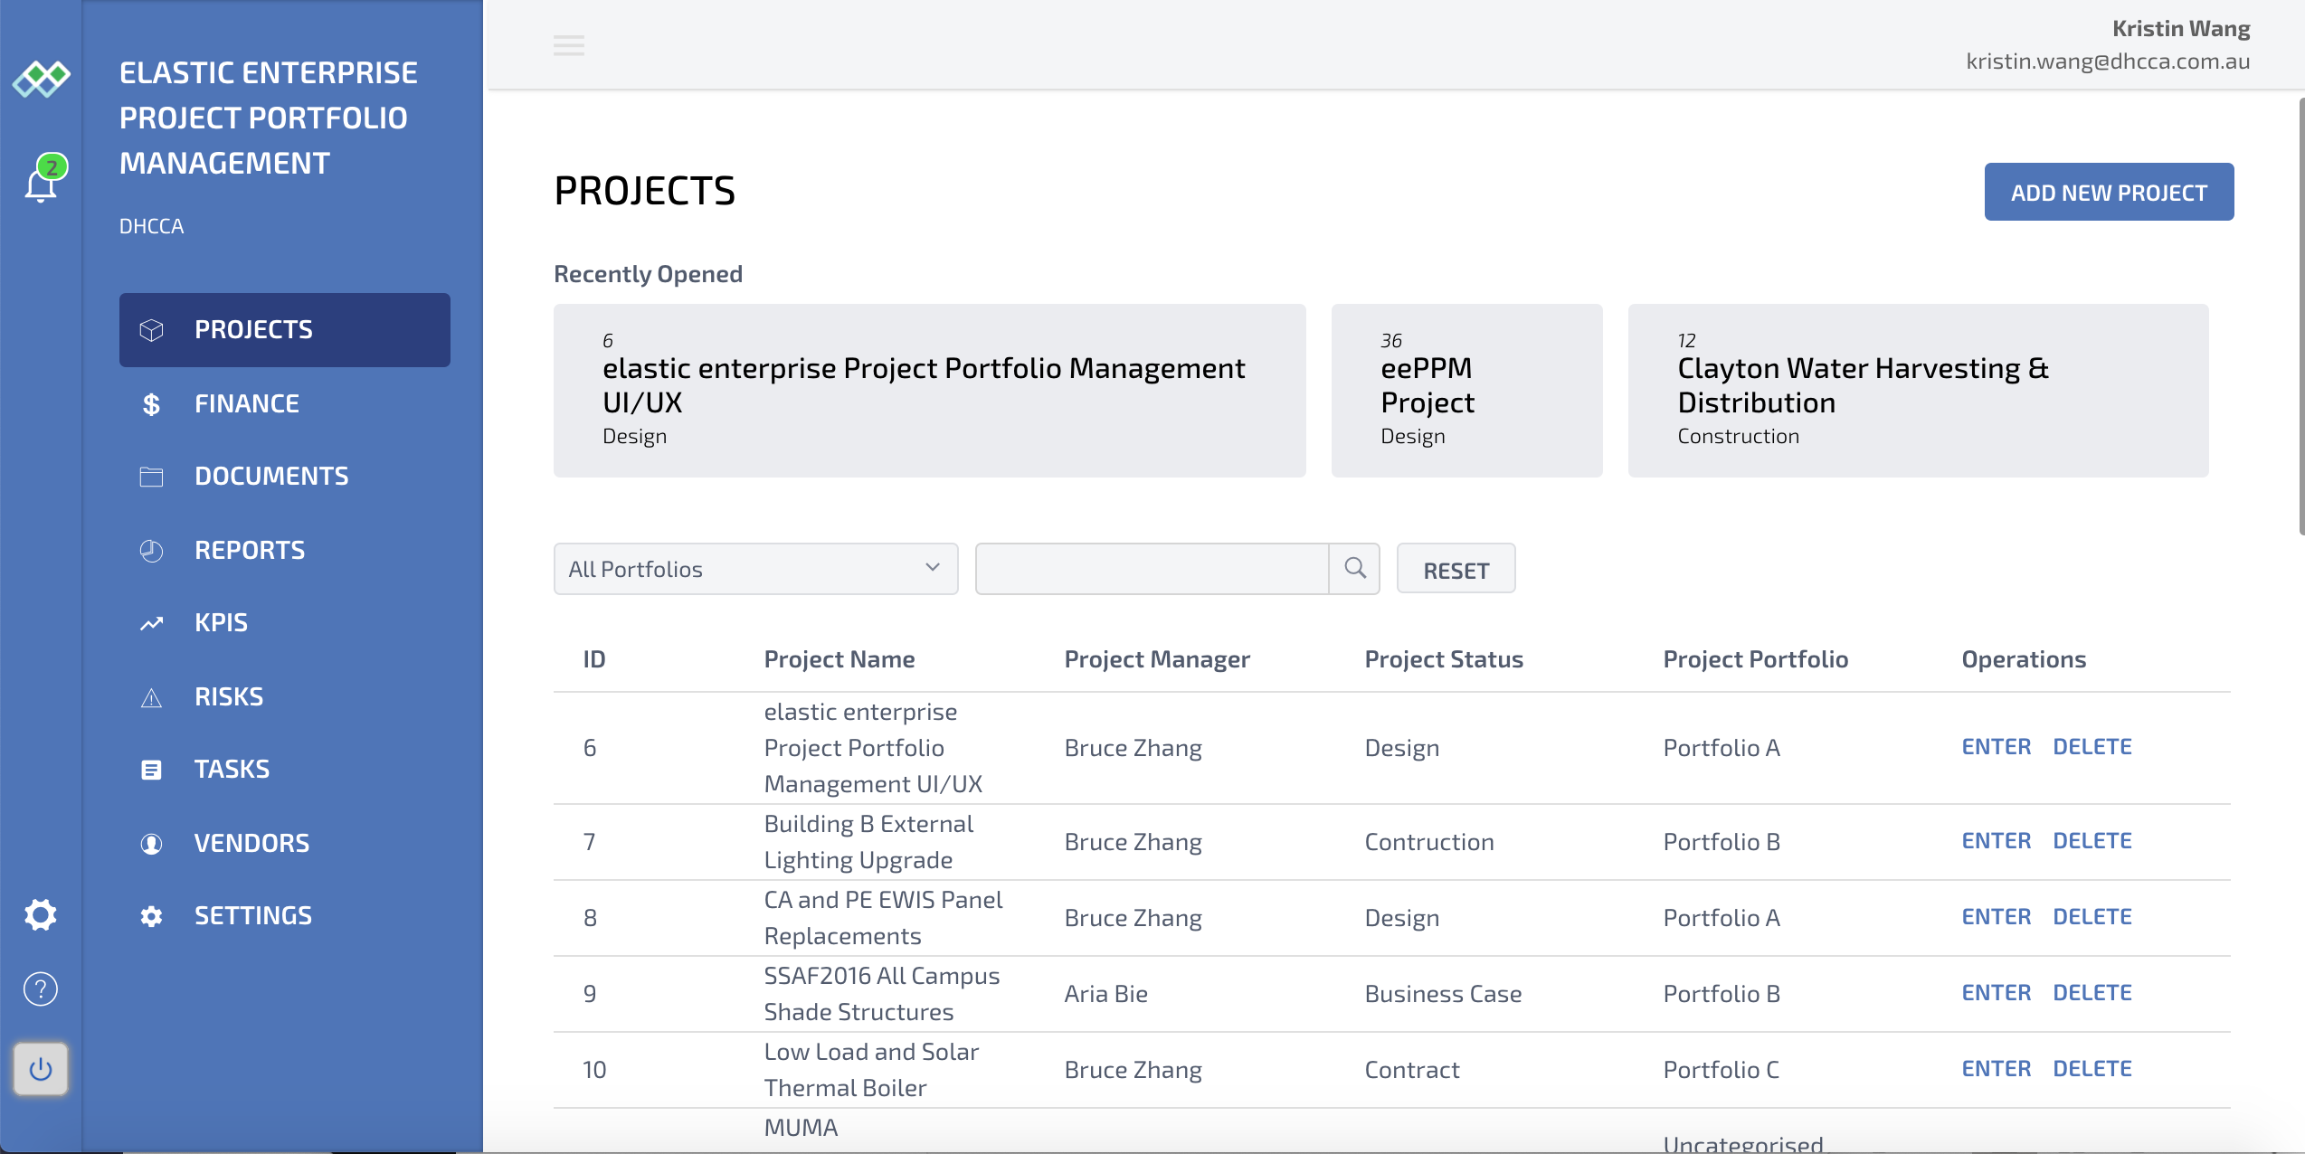
Task: Open the recently opened eePPM Project card
Action: pos(1466,391)
